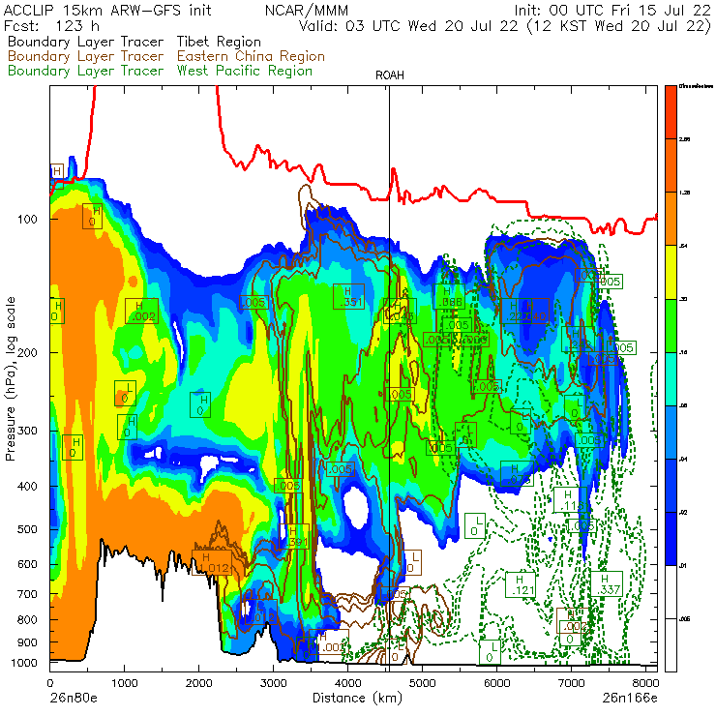Click the green 'H .088' contour label
The height and width of the screenshot is (716, 716).
coord(448,296)
